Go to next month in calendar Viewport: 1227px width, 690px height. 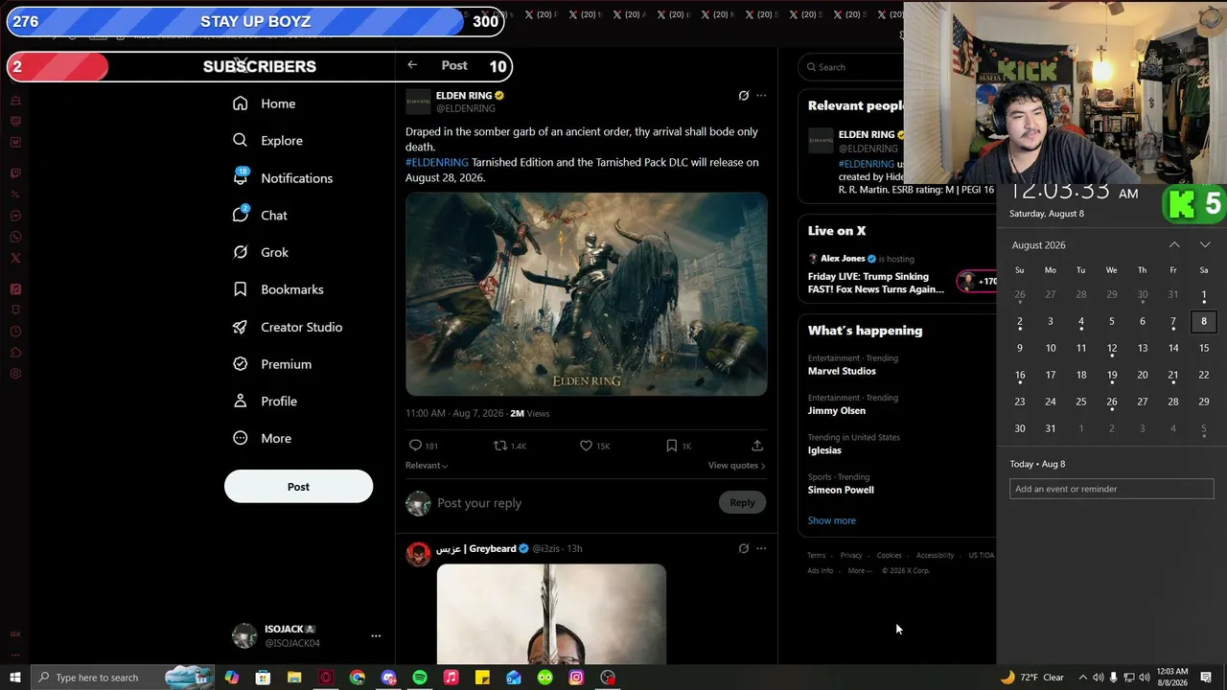(1205, 245)
